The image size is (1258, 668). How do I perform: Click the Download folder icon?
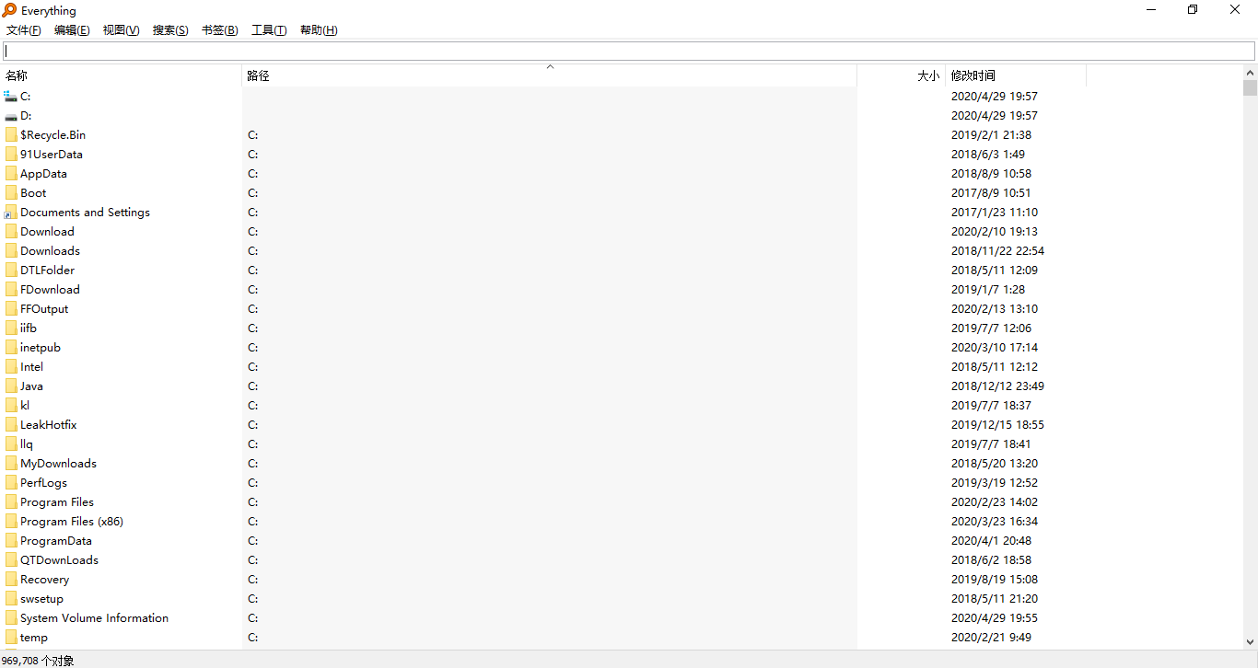point(11,231)
